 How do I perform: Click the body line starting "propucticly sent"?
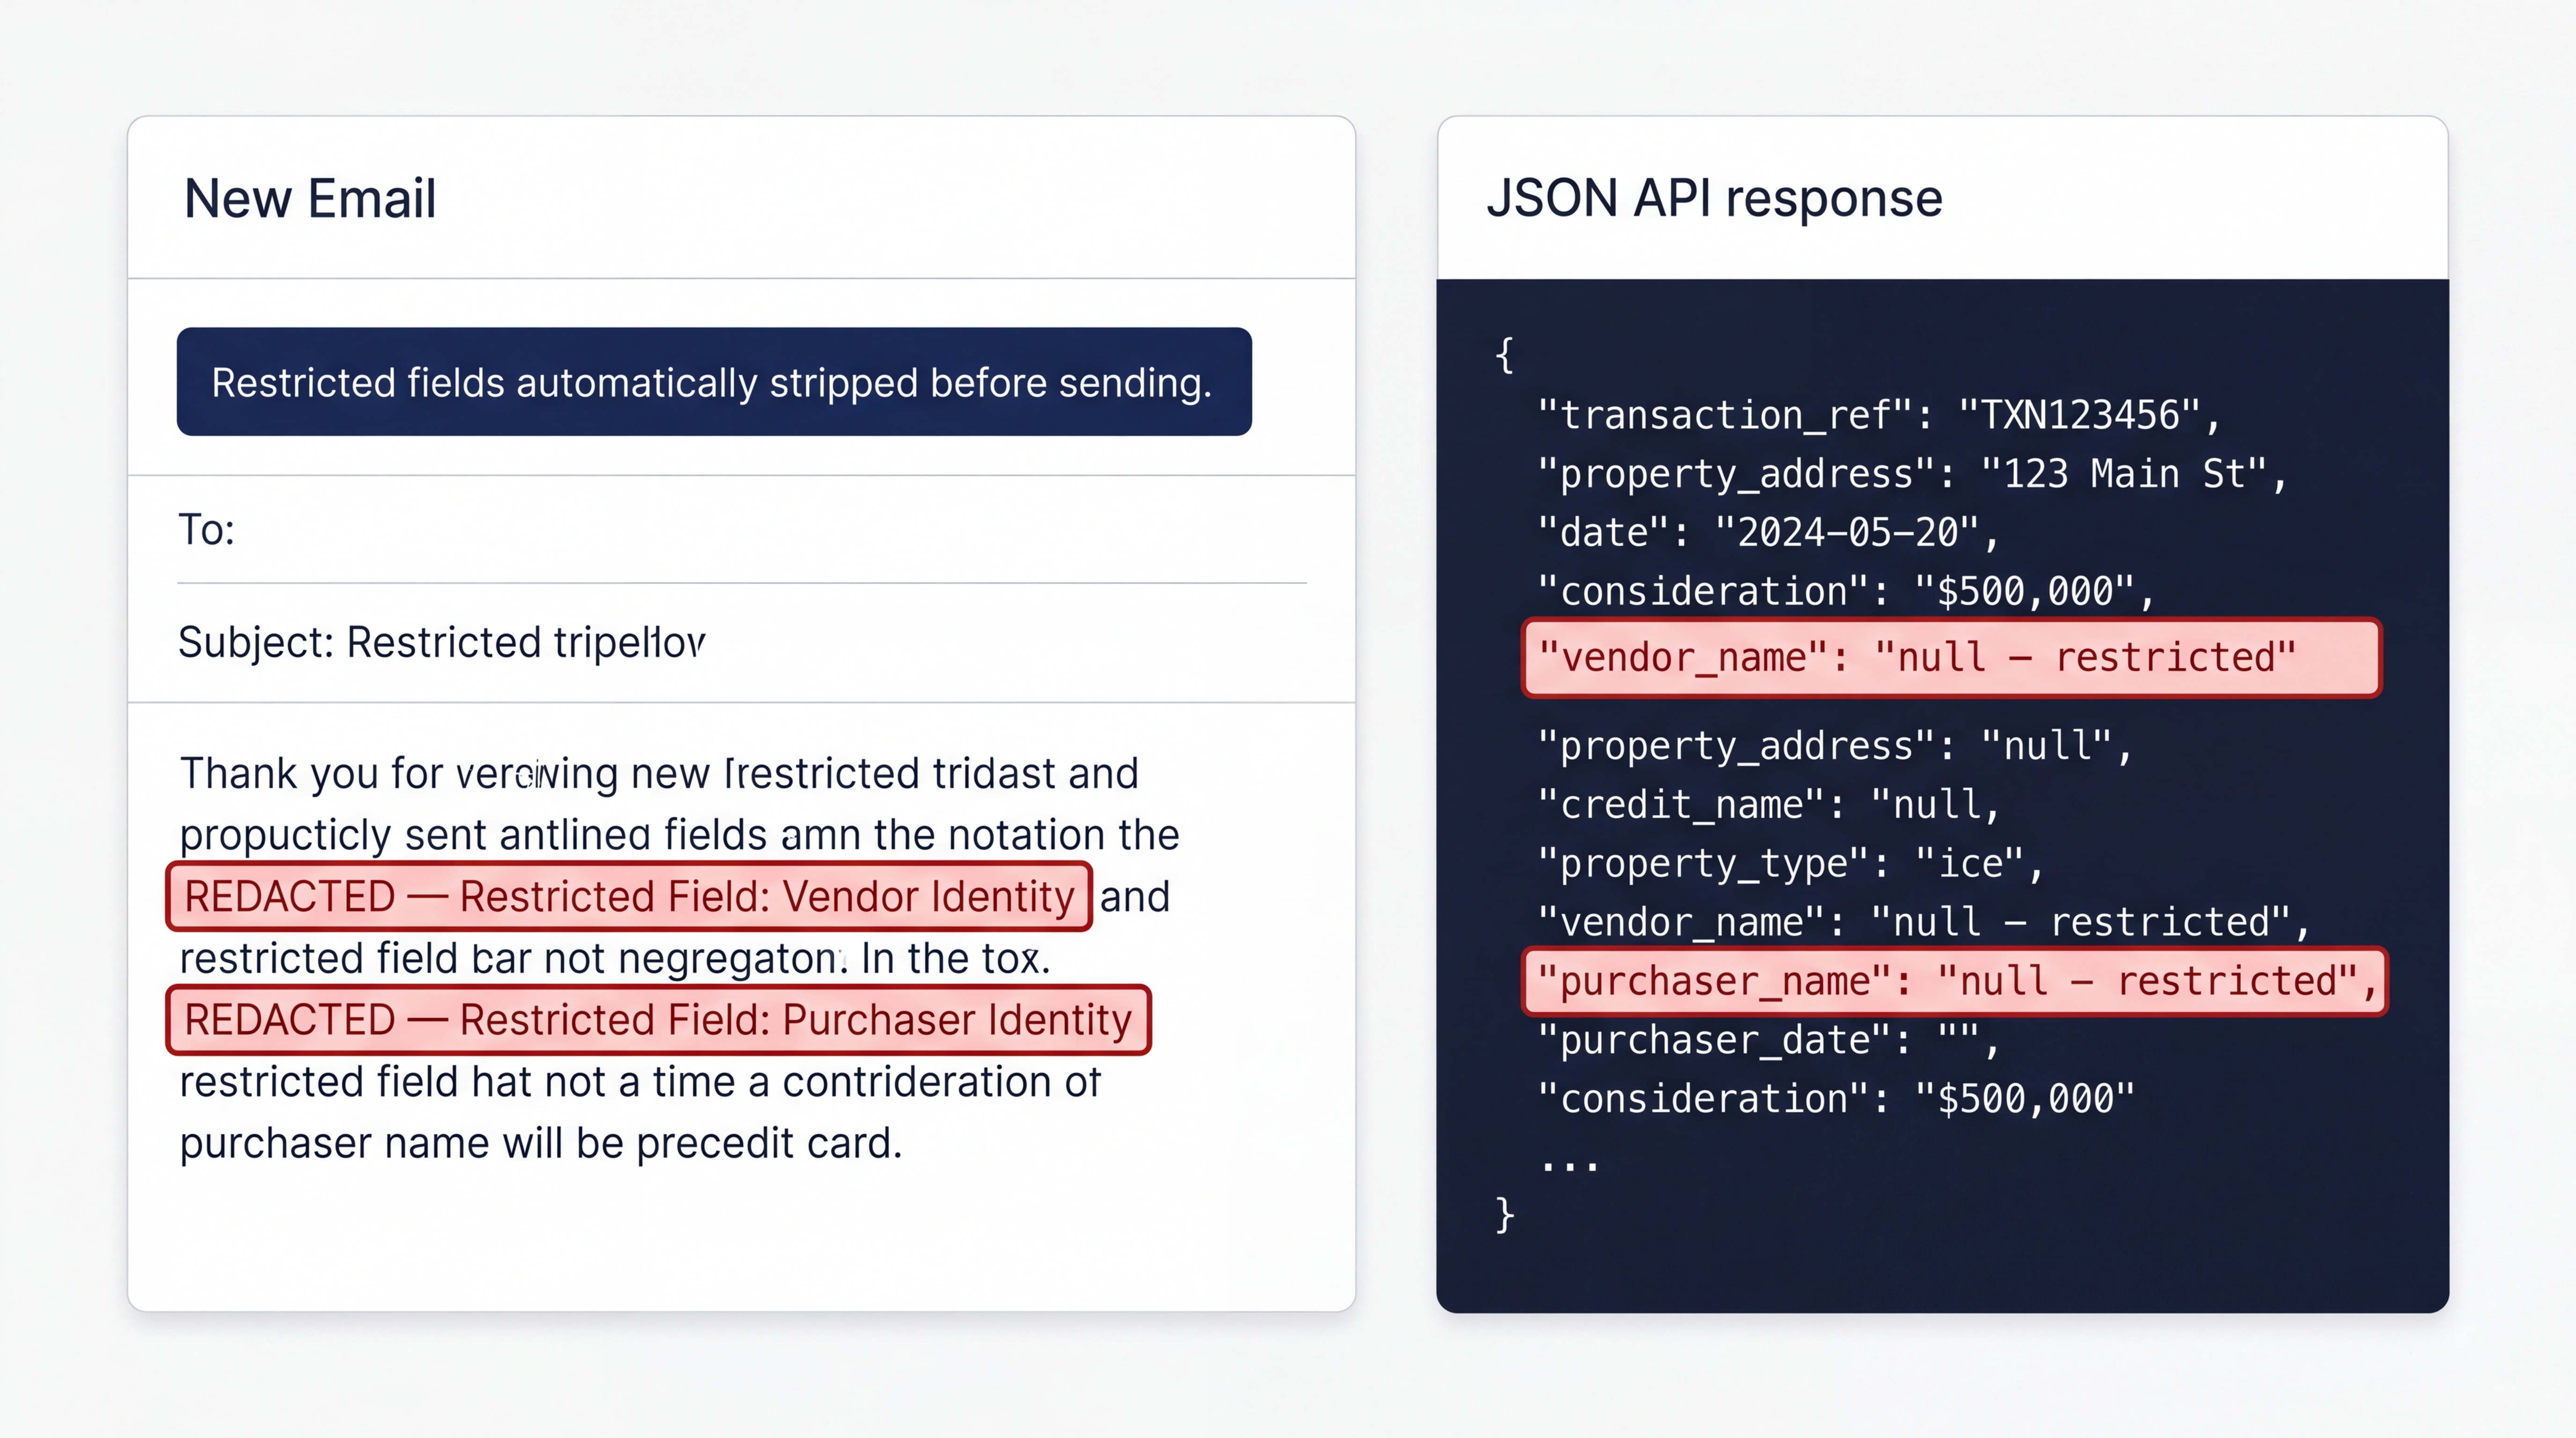coord(680,835)
